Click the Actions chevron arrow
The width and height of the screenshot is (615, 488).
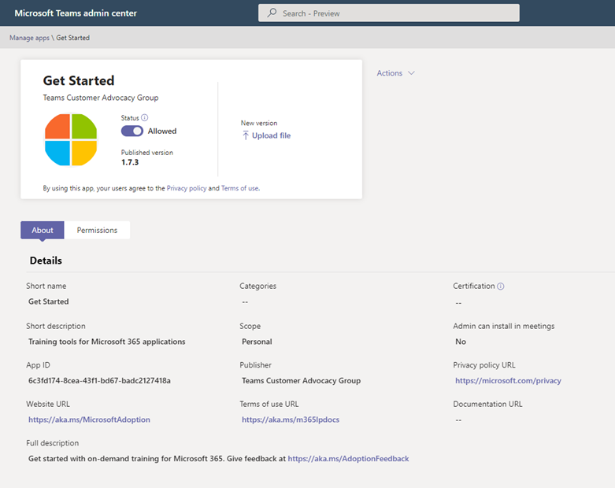(x=411, y=73)
